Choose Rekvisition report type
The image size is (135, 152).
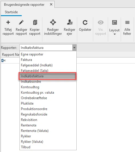[x=48, y=120]
